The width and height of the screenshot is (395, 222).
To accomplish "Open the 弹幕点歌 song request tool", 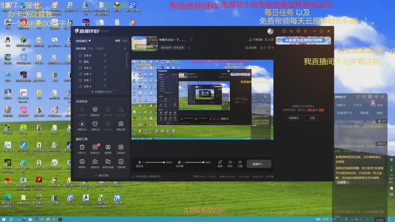I will pyautogui.click(x=121, y=126).
